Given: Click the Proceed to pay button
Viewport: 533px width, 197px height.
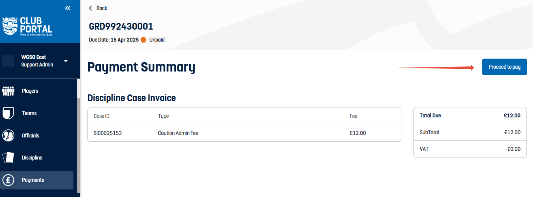Looking at the screenshot, I should click(504, 67).
